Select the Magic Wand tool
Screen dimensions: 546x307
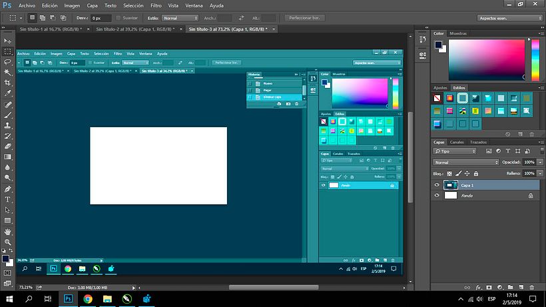pos(7,73)
